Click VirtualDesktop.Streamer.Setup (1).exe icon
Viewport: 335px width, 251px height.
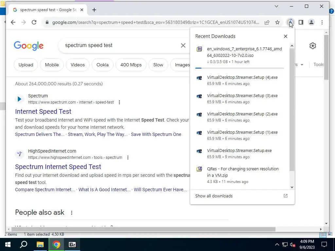click(x=199, y=133)
